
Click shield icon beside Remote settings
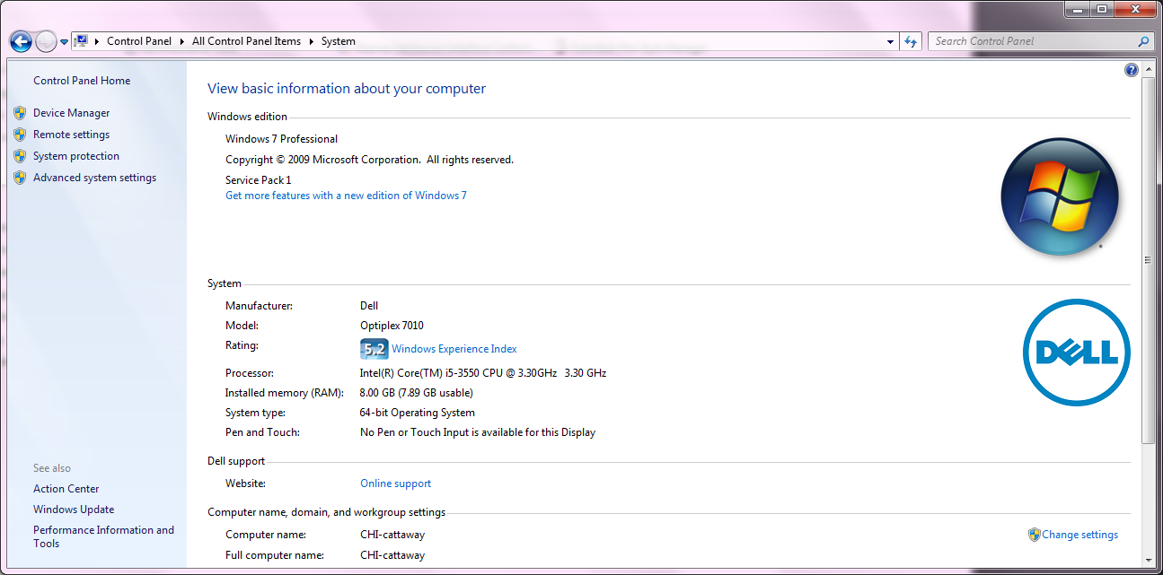(x=20, y=135)
